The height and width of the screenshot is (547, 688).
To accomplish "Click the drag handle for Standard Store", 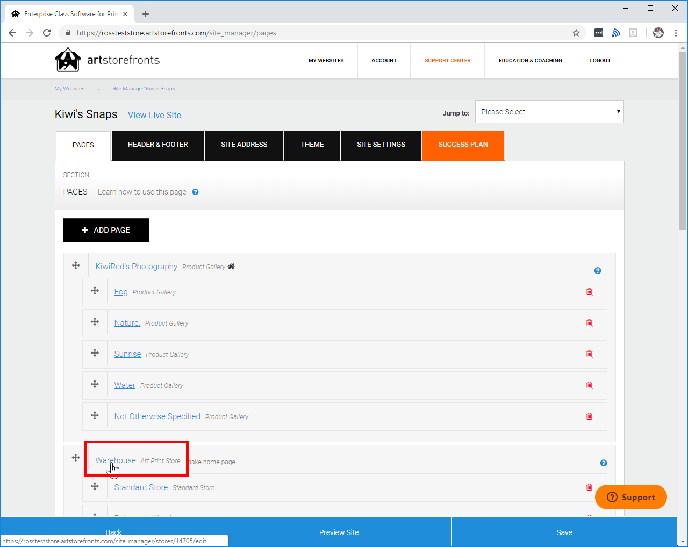I will tap(95, 486).
